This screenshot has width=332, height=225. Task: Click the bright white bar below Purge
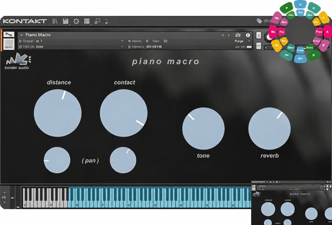249,47
